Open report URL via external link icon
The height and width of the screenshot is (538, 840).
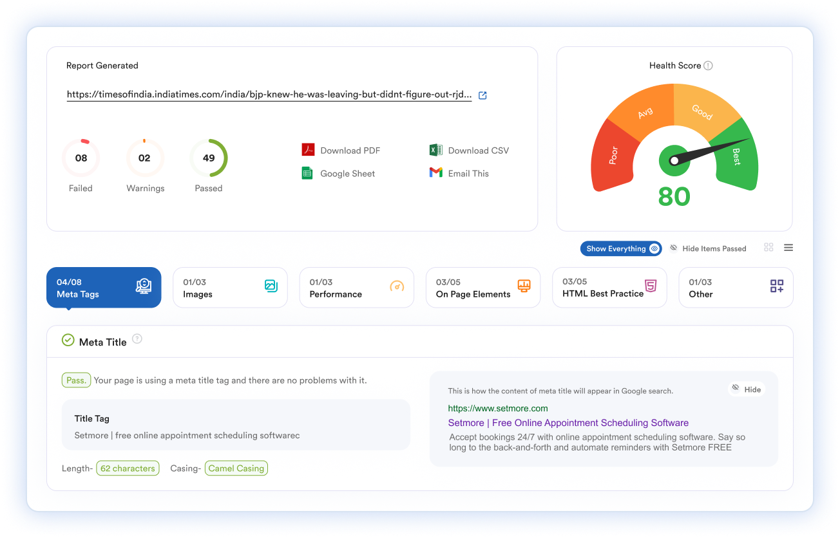tap(482, 95)
